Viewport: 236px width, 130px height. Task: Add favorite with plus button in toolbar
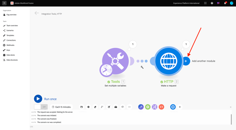(180, 107)
